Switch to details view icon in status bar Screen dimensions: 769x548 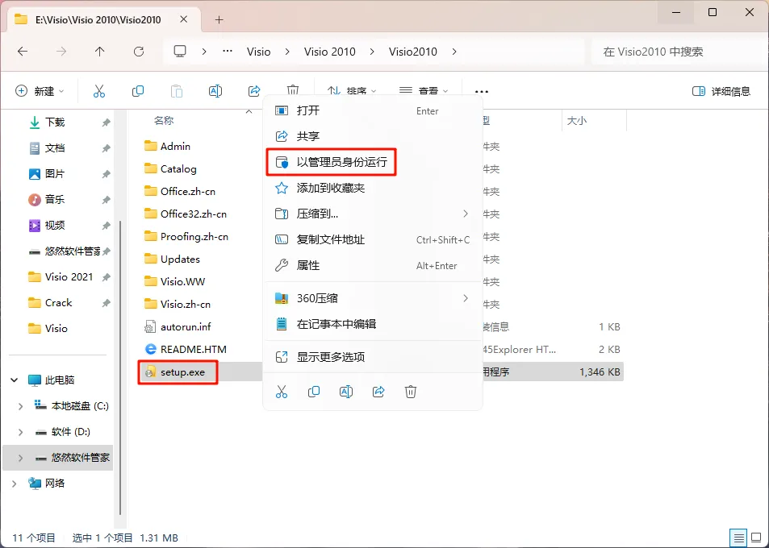pyautogui.click(x=739, y=538)
